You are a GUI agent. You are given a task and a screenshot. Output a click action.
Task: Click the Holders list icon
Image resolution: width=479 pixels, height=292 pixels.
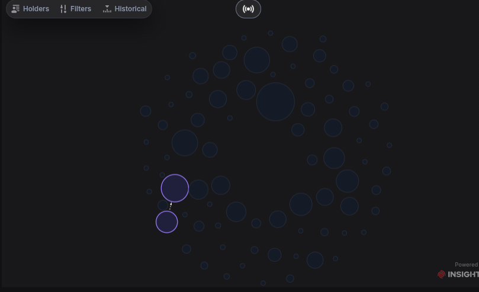coord(15,9)
